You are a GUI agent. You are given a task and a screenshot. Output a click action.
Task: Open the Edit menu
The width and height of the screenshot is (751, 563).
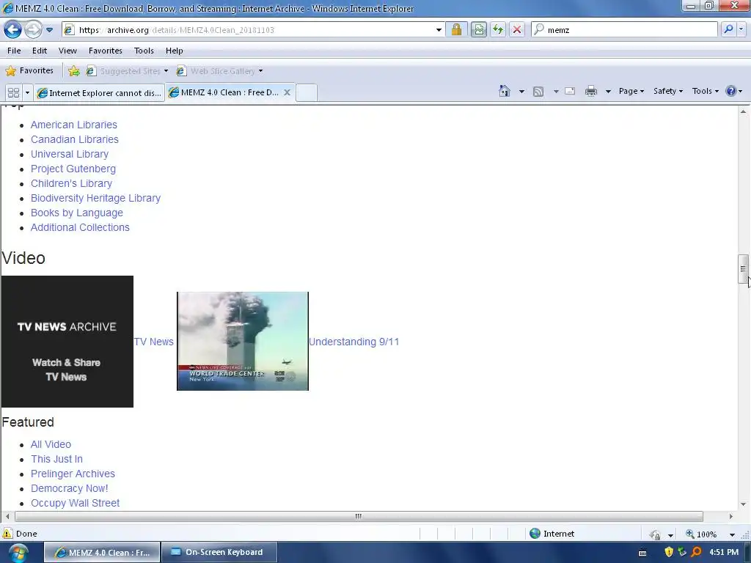[x=40, y=51]
